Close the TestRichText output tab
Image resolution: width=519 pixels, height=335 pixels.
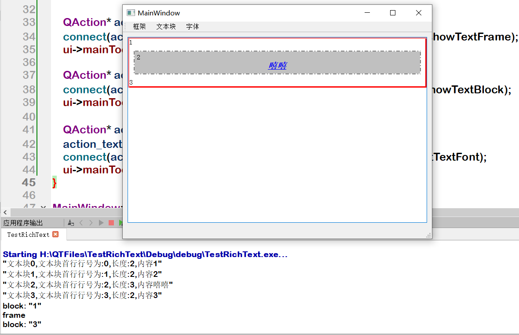click(55, 234)
